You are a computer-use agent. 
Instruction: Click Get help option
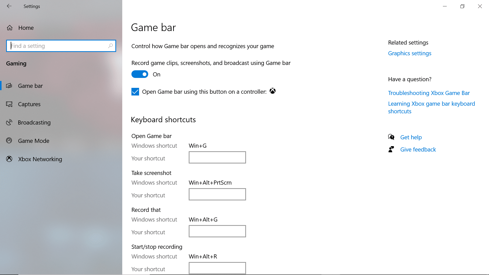pos(411,137)
